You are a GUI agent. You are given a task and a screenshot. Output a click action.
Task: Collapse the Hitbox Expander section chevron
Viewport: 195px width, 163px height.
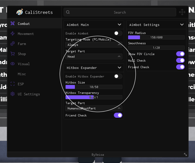coord(119,67)
